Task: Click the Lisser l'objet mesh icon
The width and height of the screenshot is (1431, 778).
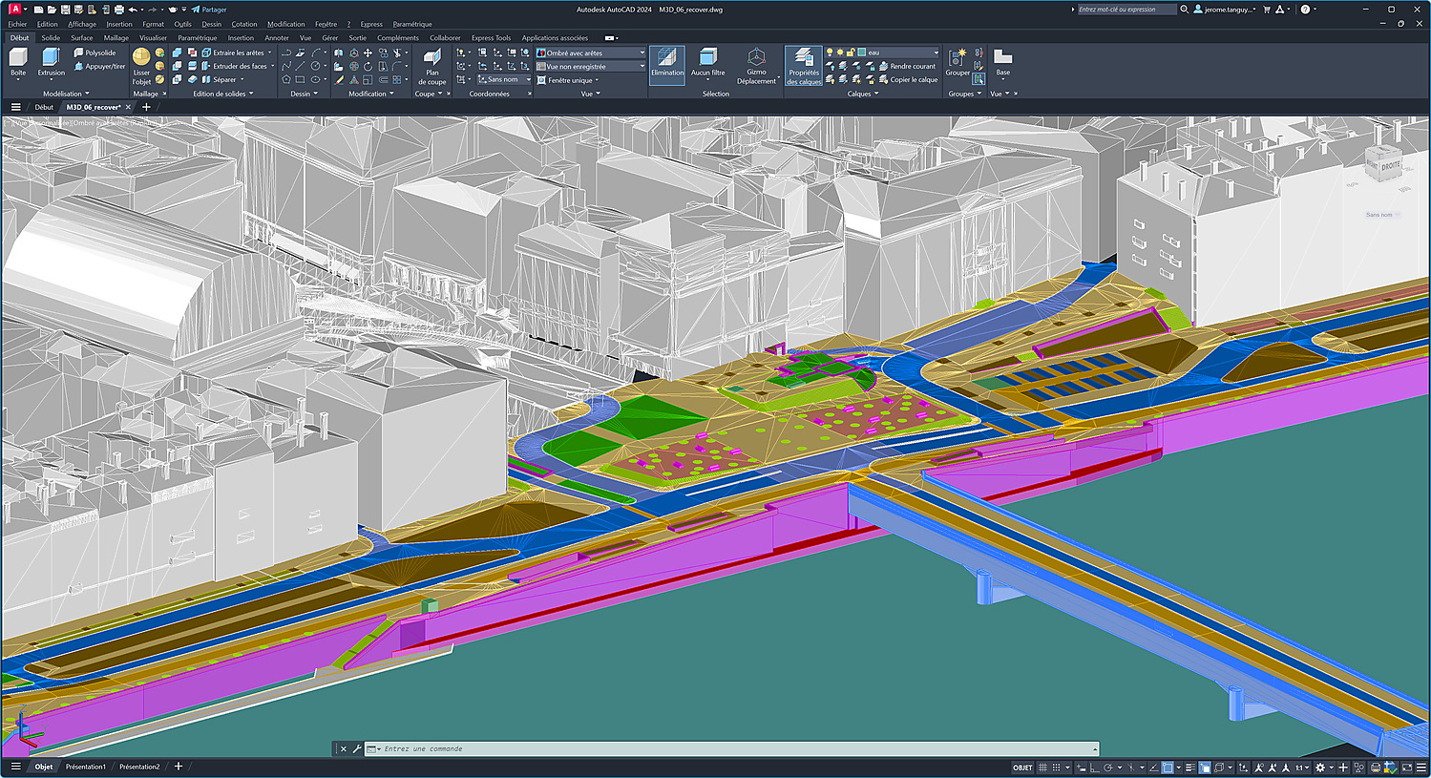Action: (141, 58)
